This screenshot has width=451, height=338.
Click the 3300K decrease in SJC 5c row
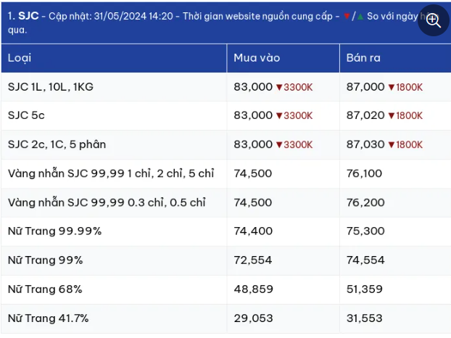click(x=294, y=116)
